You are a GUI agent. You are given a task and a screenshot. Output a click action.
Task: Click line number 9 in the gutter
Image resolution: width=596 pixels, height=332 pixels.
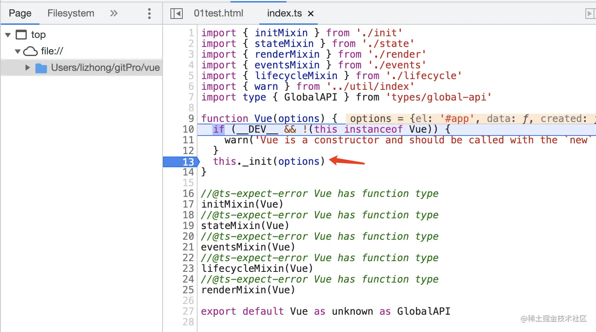point(191,119)
